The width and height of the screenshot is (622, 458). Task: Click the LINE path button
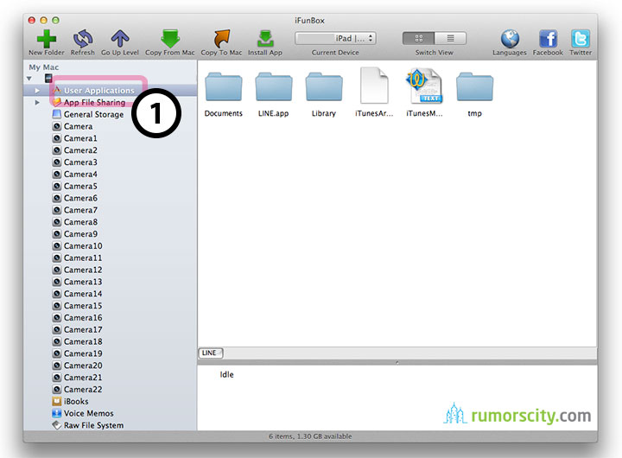pos(210,353)
